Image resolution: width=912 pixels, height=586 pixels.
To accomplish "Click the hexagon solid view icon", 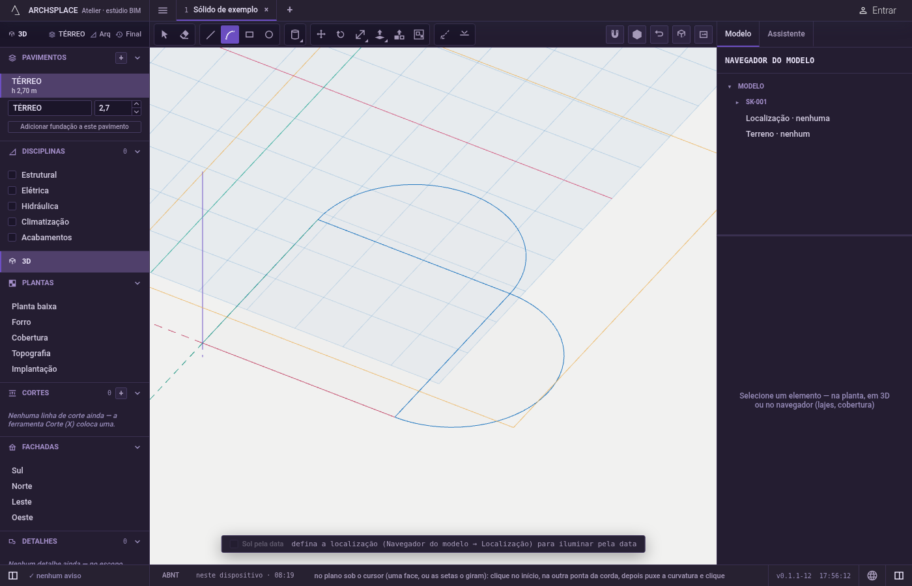I will coord(637,35).
